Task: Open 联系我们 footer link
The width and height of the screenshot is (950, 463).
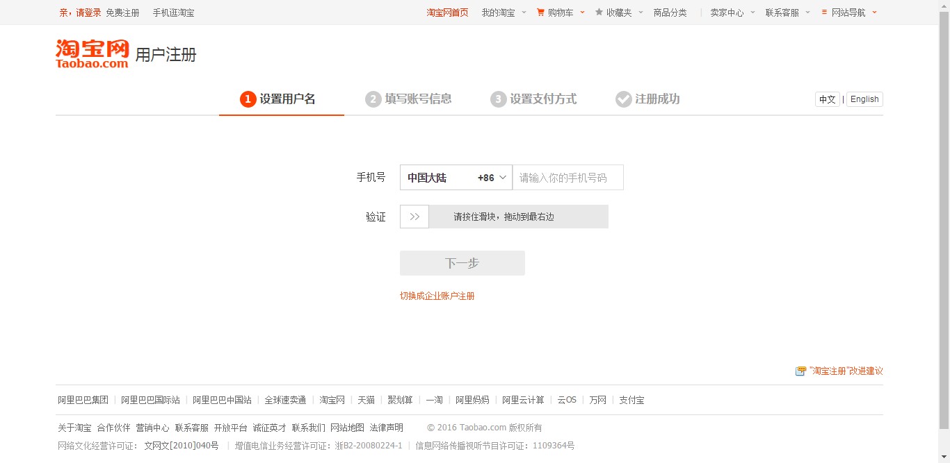Action: (x=309, y=428)
